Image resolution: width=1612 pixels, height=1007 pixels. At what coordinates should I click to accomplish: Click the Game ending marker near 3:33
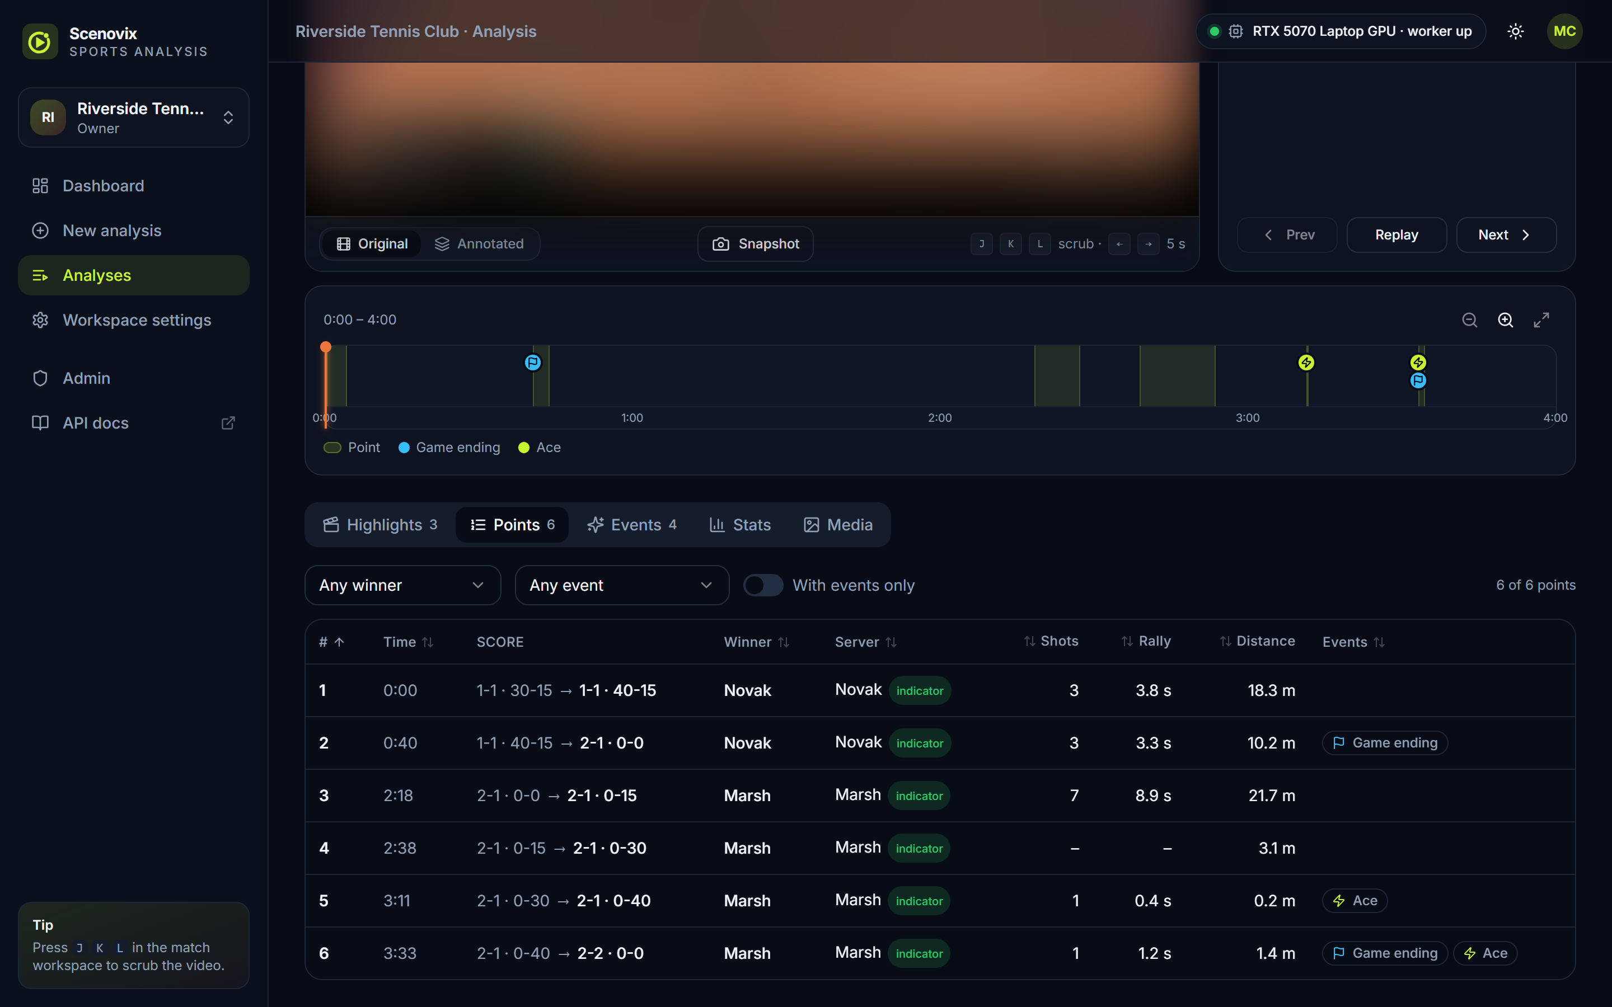point(1418,380)
